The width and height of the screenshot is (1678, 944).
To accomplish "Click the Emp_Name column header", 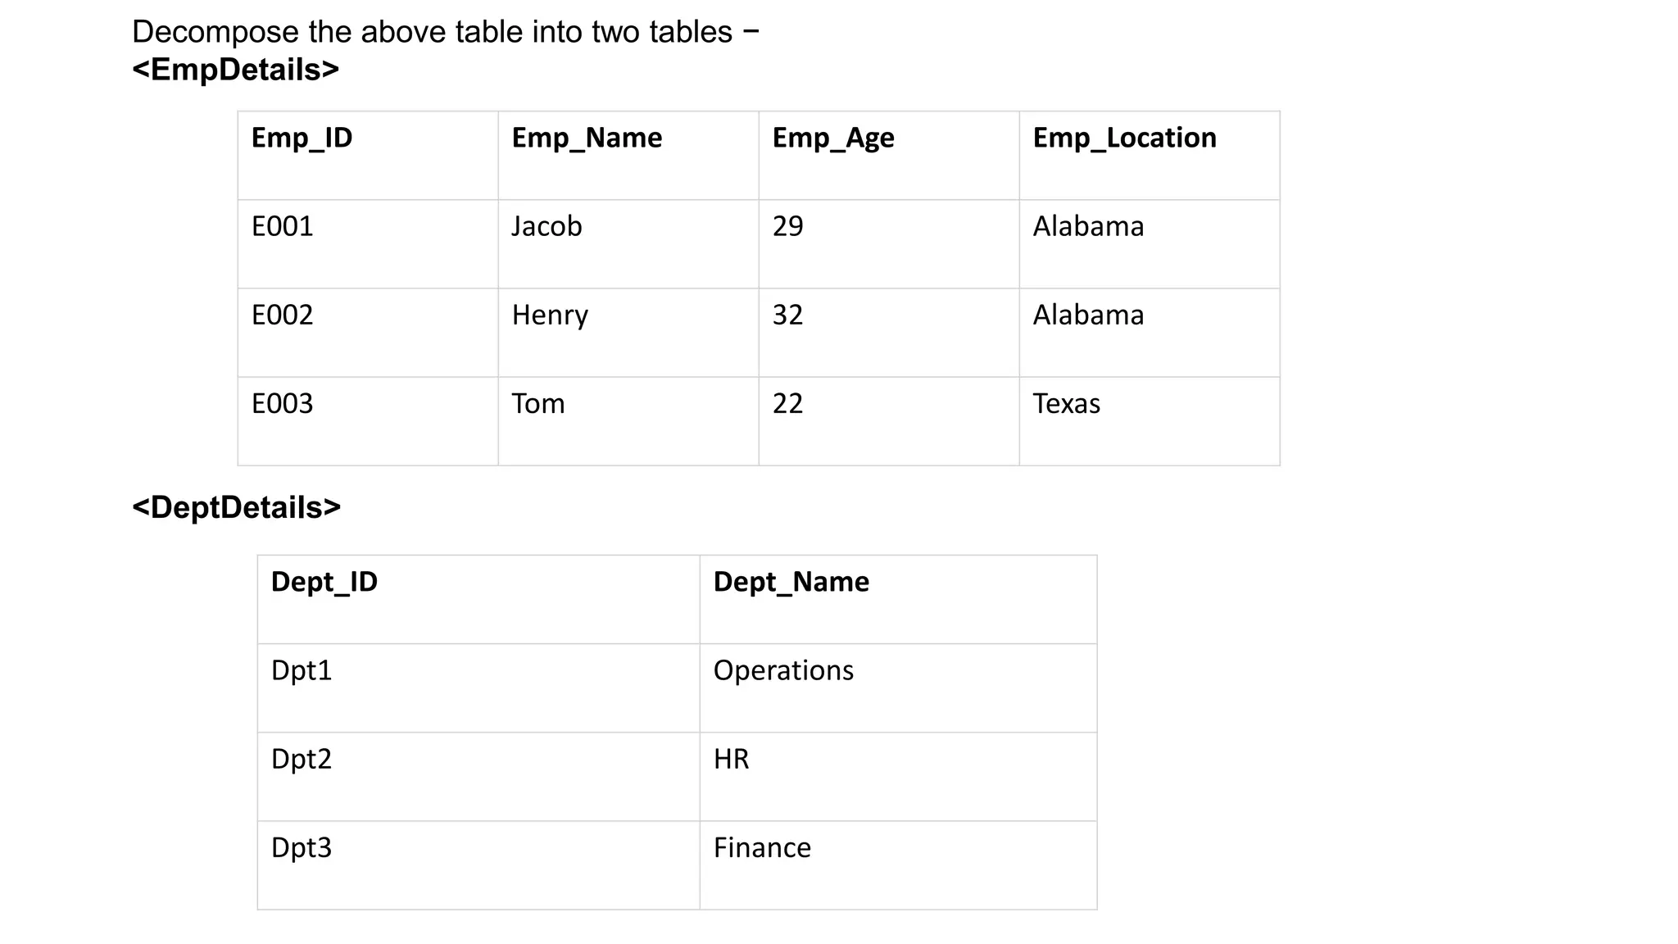I will tap(587, 138).
